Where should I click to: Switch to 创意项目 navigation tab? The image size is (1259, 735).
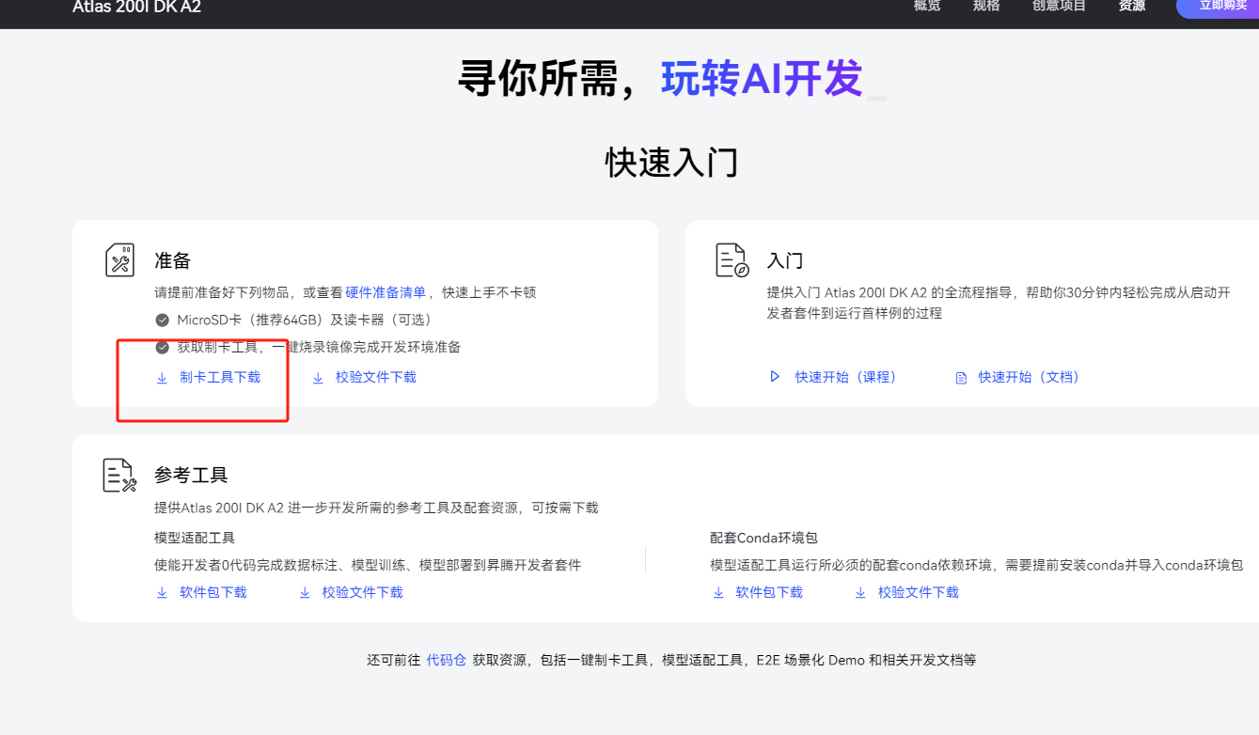tap(1059, 6)
